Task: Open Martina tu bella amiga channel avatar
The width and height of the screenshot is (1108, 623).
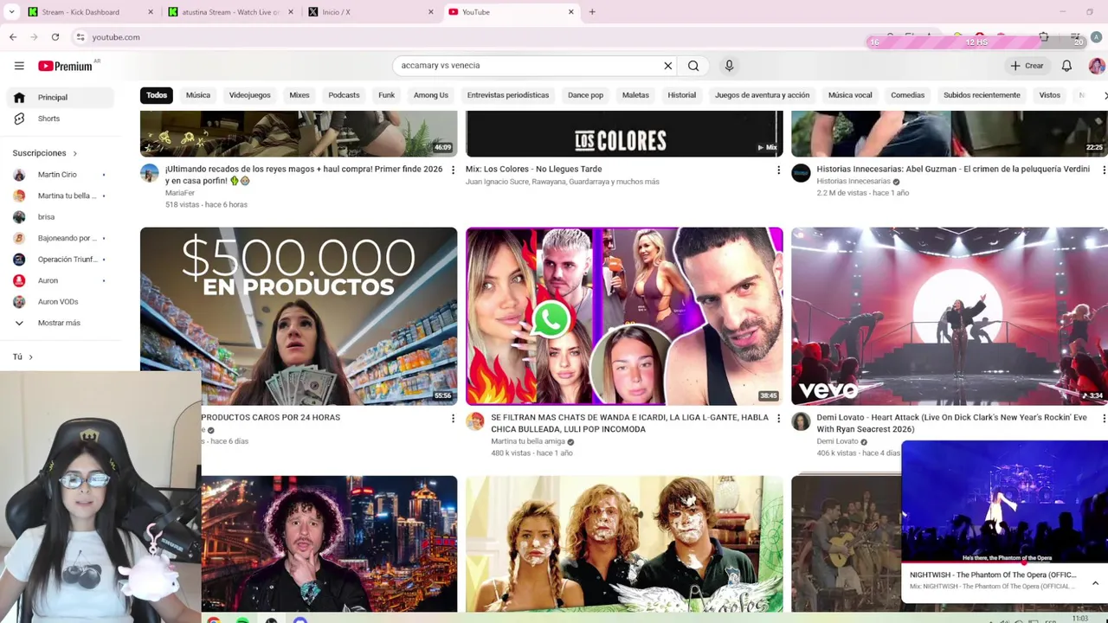Action: 475,421
